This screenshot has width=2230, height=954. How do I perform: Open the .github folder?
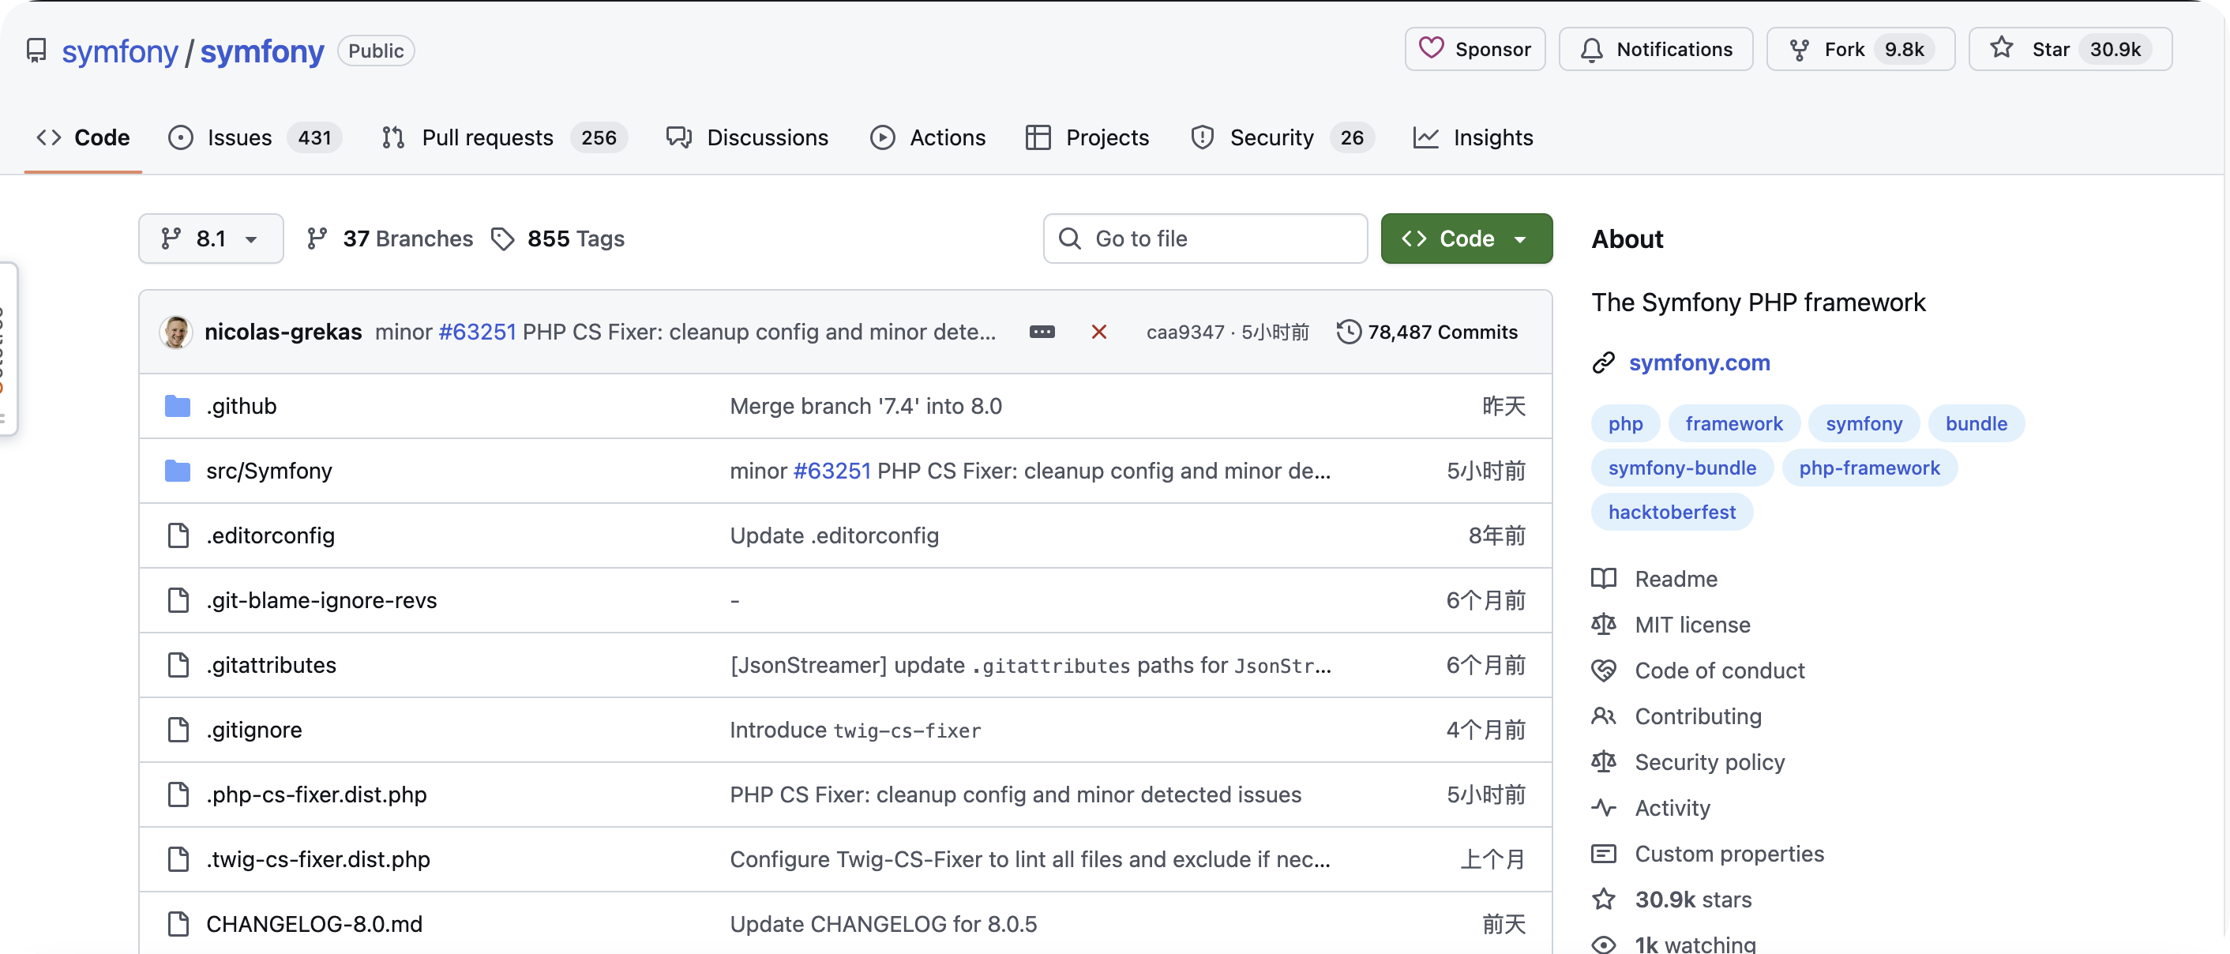242,406
